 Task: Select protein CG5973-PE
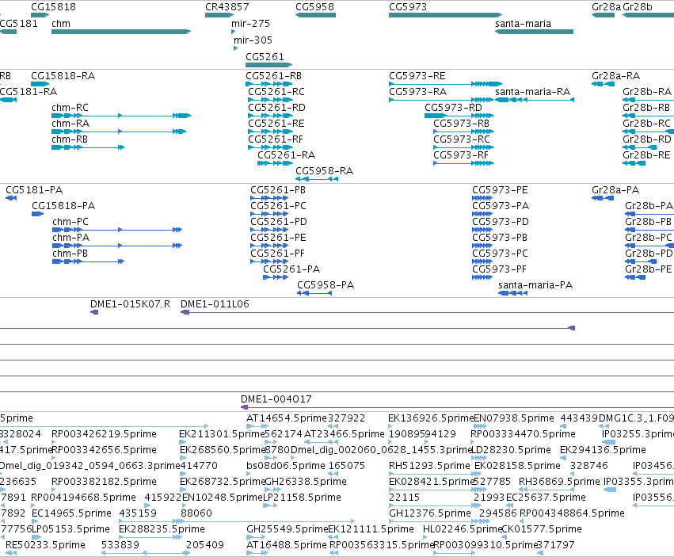coord(482,198)
